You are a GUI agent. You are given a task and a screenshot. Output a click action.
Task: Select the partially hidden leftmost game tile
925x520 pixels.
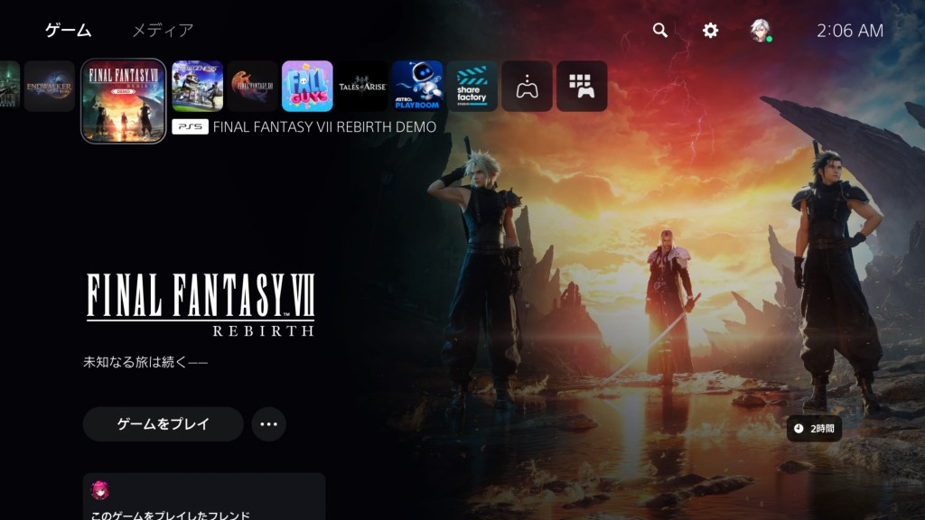[x=9, y=86]
